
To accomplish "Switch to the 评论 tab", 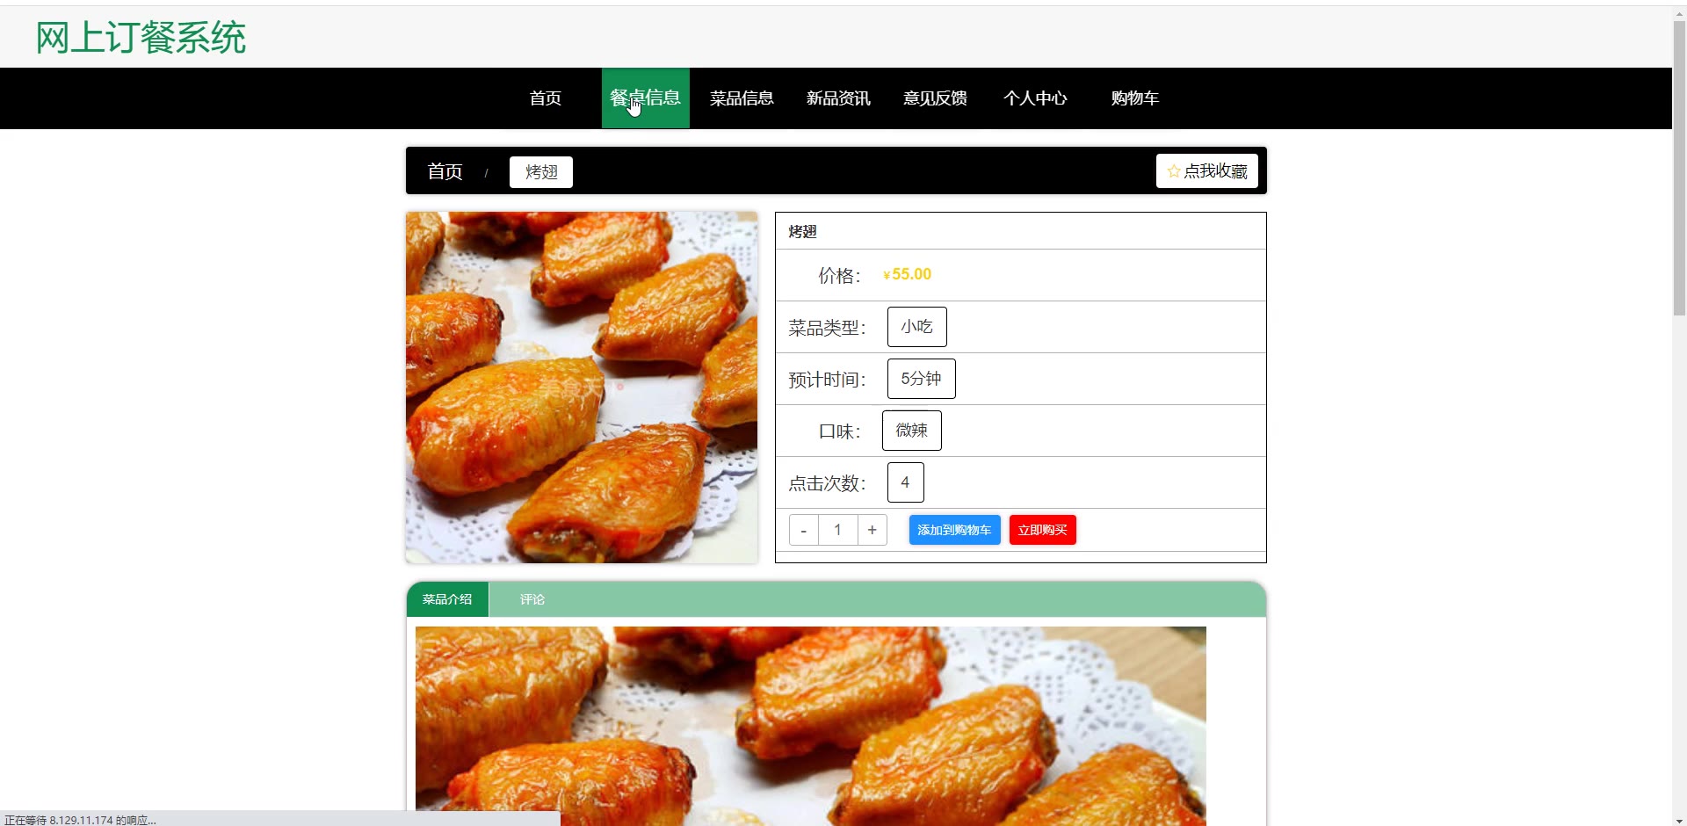I will coord(532,599).
